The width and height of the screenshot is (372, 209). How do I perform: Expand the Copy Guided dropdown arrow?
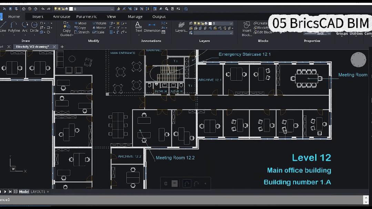coord(73,35)
